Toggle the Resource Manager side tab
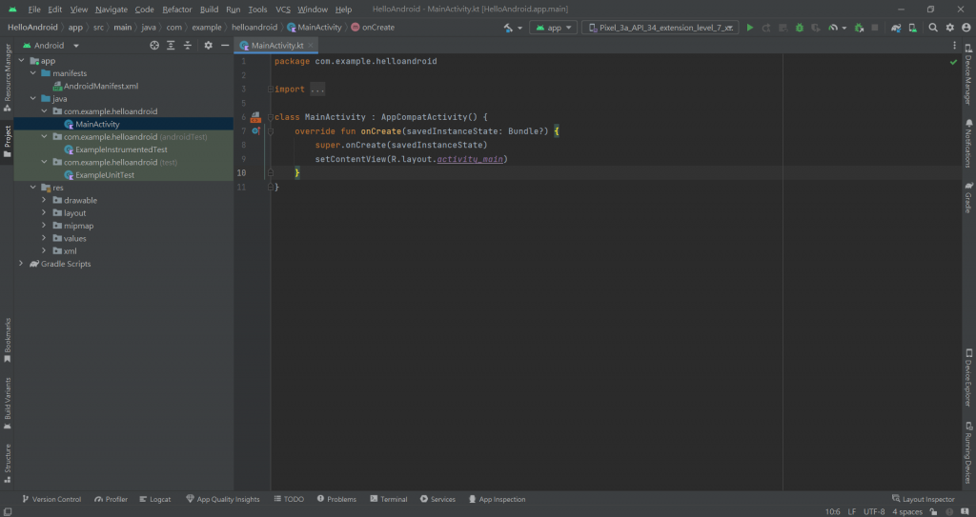The height and width of the screenshot is (517, 976). pyautogui.click(x=8, y=78)
